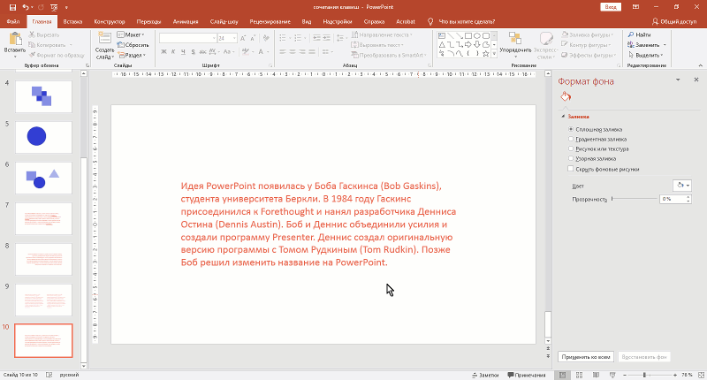Viewport: 707px width, 380px height.
Task: Click Сбросить to reset slide layout
Action: 133,44
